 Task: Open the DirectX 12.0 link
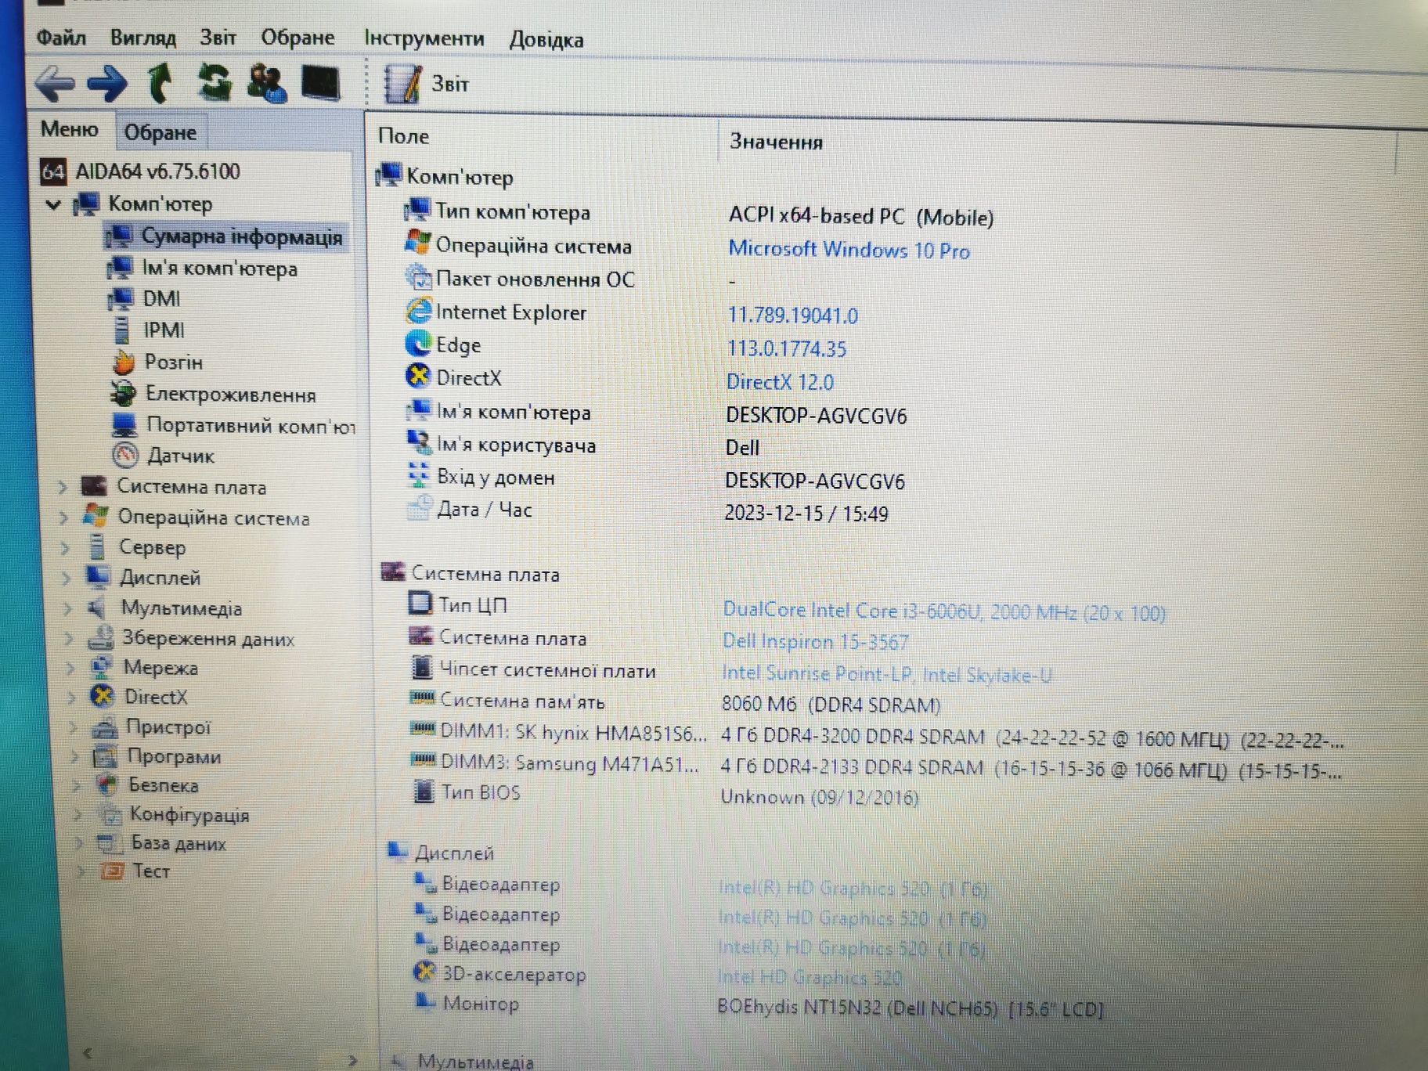click(x=780, y=382)
